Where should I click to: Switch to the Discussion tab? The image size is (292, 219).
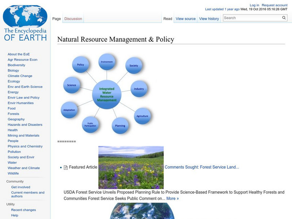pyautogui.click(x=73, y=18)
